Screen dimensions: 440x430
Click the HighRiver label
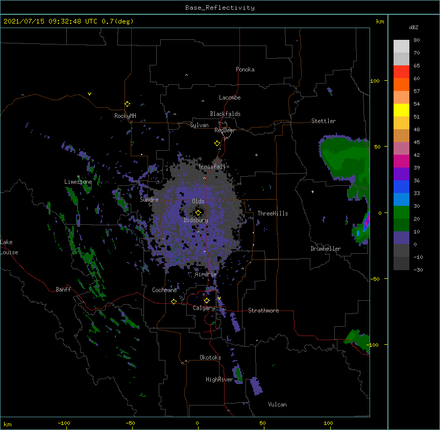coord(219,379)
